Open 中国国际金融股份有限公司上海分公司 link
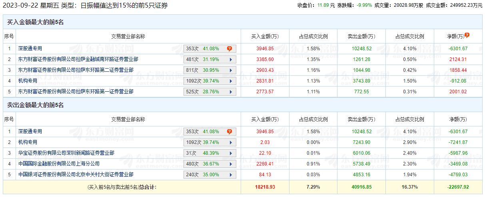This screenshot has height=197, width=485. point(59,164)
